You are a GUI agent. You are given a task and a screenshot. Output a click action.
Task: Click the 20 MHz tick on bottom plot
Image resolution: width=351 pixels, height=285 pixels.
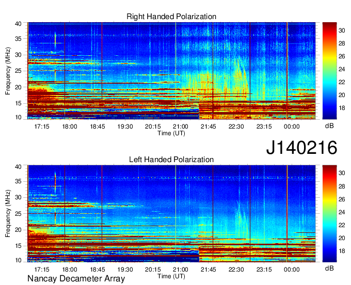[x=18, y=230]
